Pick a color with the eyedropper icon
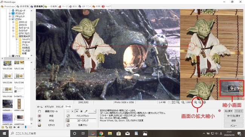245x137 pixels. [x=86, y=111]
